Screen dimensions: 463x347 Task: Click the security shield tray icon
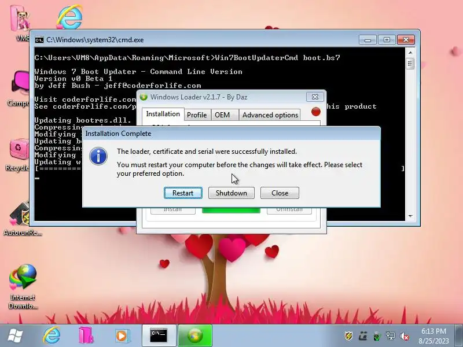pos(349,336)
